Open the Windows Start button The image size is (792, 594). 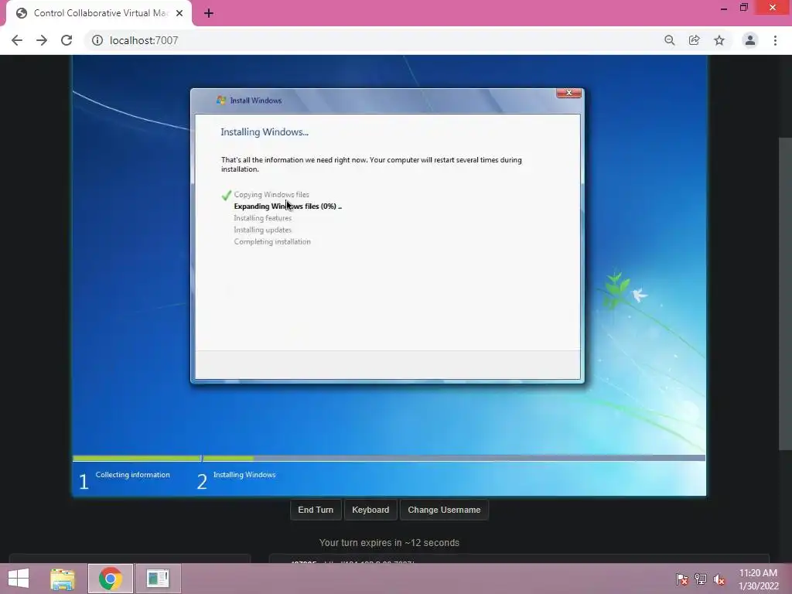click(19, 579)
